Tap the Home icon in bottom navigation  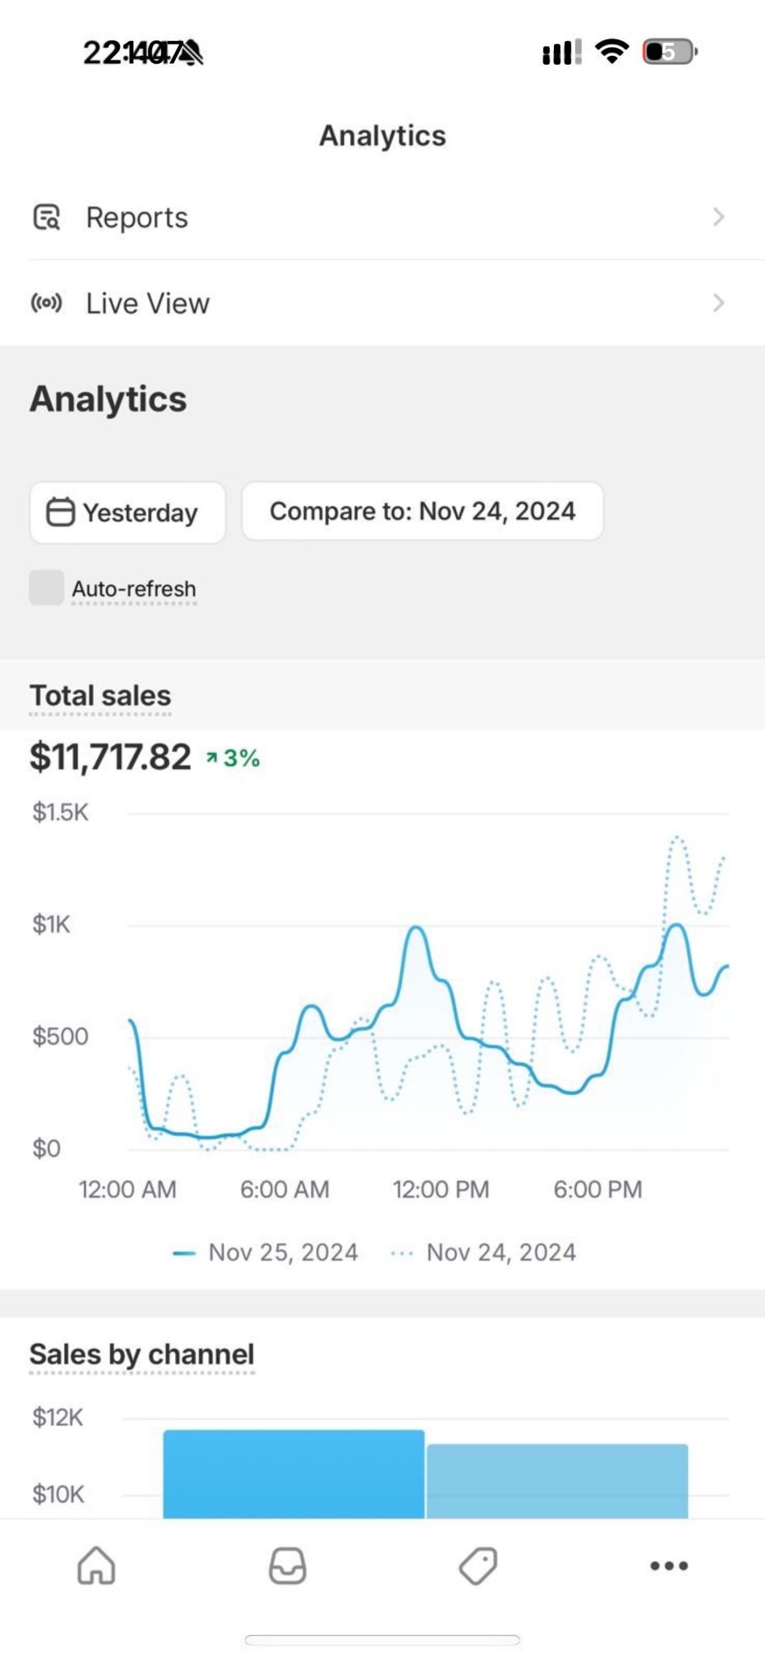pyautogui.click(x=96, y=1565)
